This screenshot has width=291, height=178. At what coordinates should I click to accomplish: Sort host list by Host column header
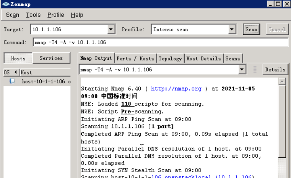[x=45, y=72]
